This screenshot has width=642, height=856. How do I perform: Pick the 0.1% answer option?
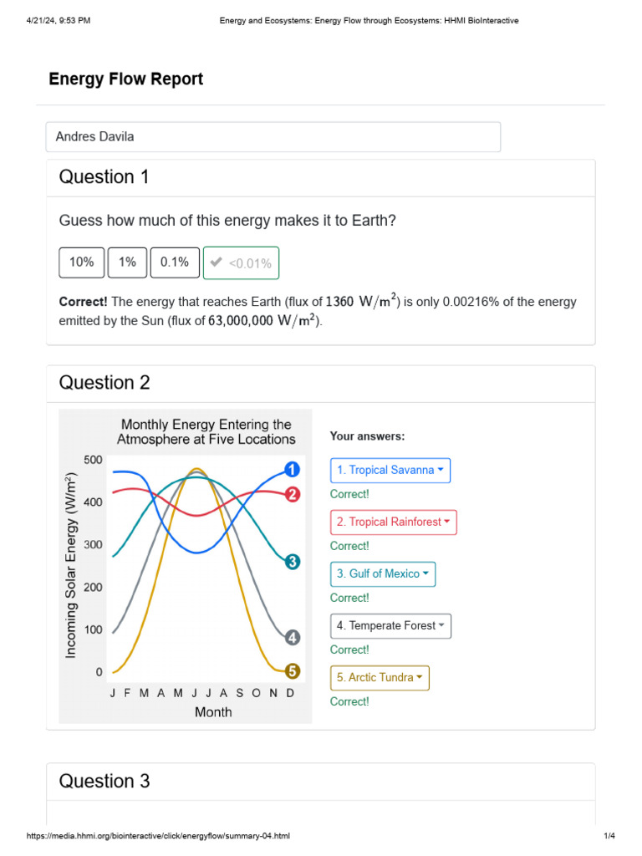175,262
